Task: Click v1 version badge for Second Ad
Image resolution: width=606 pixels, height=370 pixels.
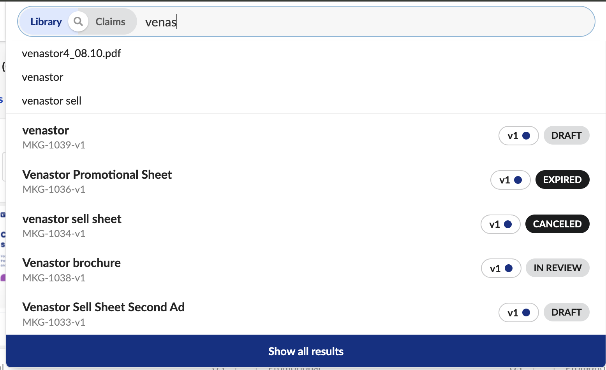Action: pos(518,312)
